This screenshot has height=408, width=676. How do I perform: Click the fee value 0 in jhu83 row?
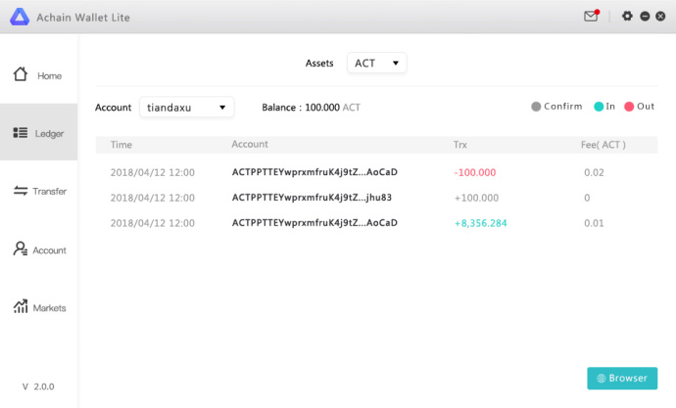click(x=587, y=198)
